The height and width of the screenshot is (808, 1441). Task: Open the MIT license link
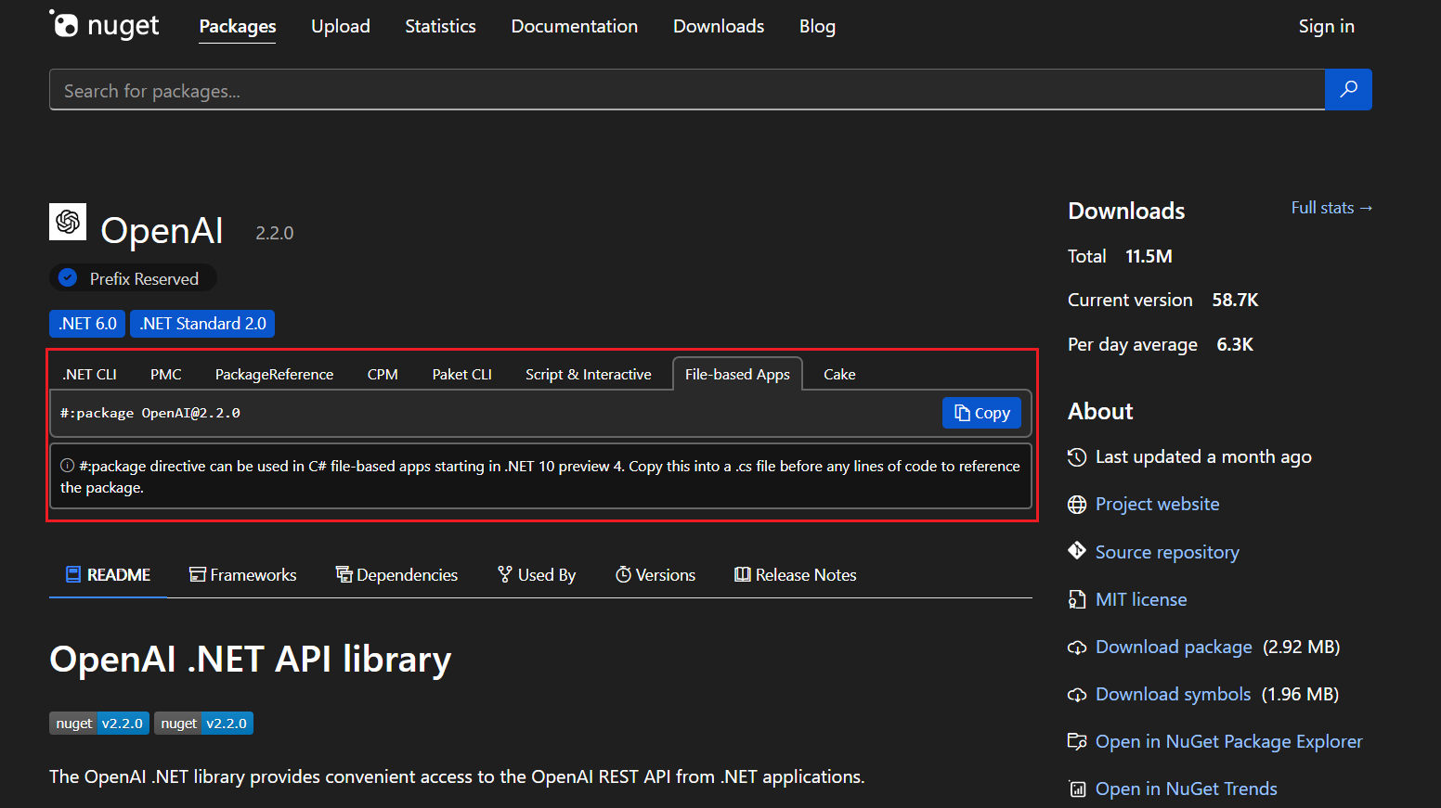tap(1141, 599)
